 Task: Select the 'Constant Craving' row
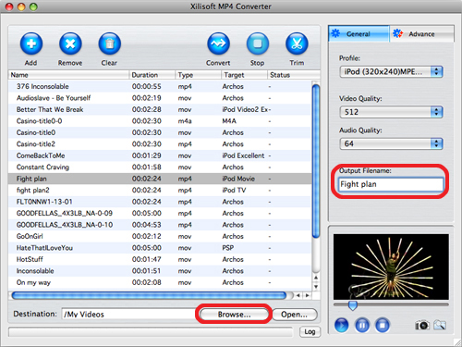tap(160, 167)
